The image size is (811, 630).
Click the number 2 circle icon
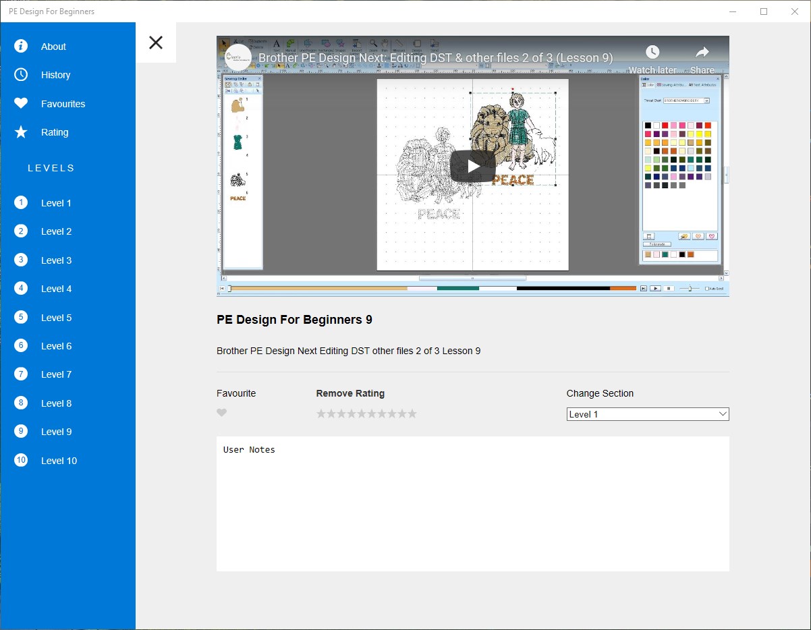21,231
